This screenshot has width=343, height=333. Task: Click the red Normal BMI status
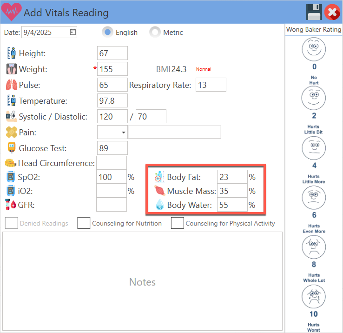[x=204, y=69]
